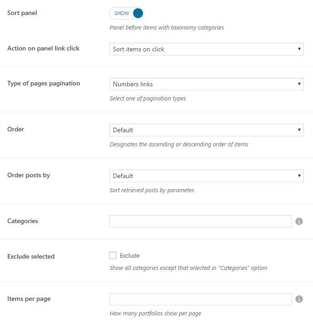Click the 'Type of pages pagination' label
This screenshot has width=313, height=324.
[44, 83]
